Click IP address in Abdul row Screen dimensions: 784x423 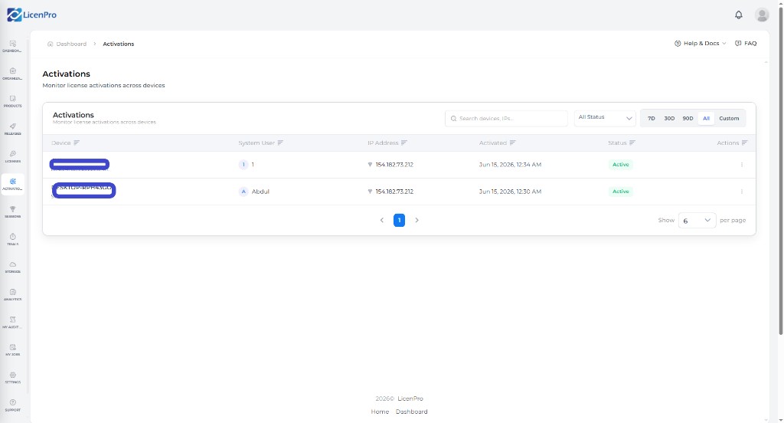pos(394,192)
